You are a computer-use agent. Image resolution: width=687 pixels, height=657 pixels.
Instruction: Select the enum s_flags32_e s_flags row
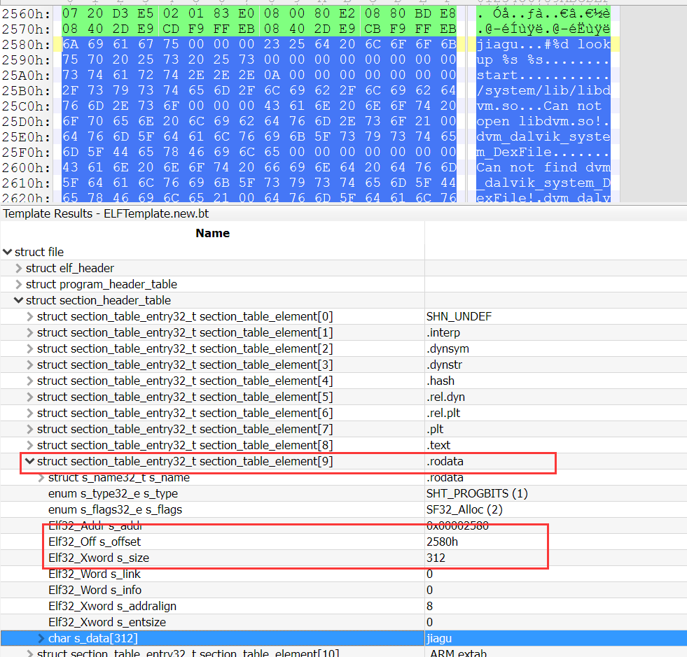point(115,509)
